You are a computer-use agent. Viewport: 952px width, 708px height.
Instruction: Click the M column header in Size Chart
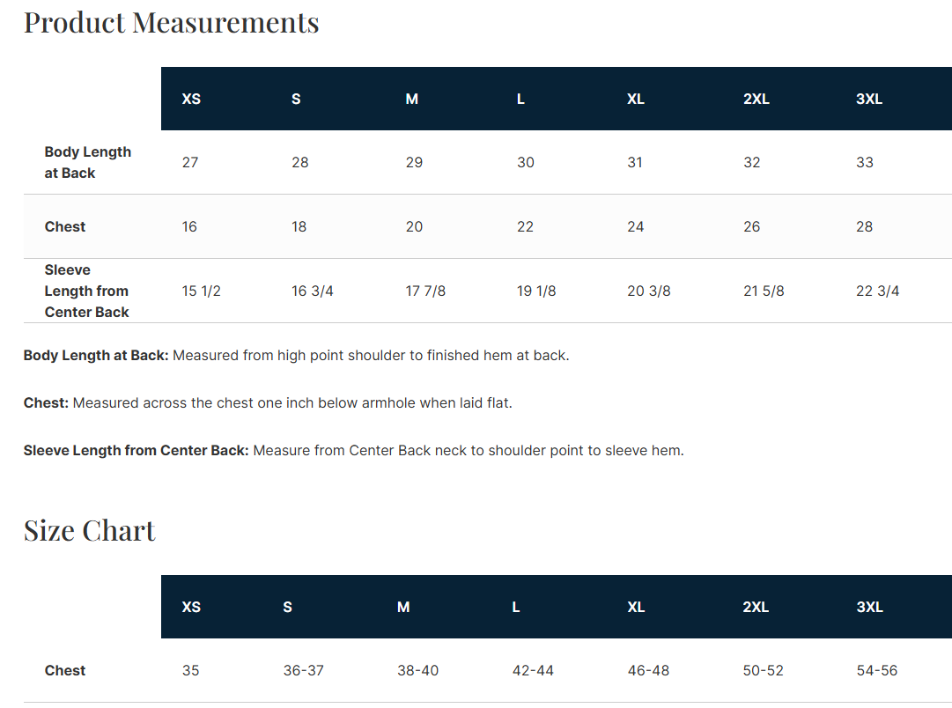pos(403,608)
